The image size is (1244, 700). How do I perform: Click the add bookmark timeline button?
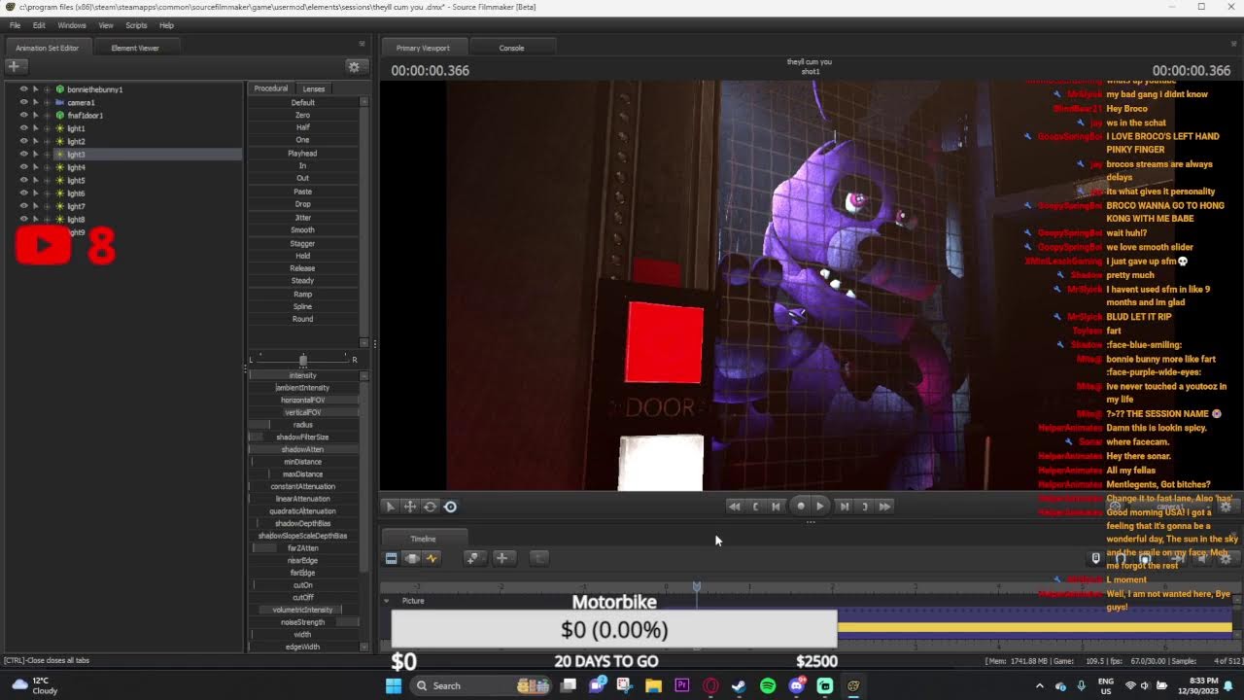click(x=473, y=558)
